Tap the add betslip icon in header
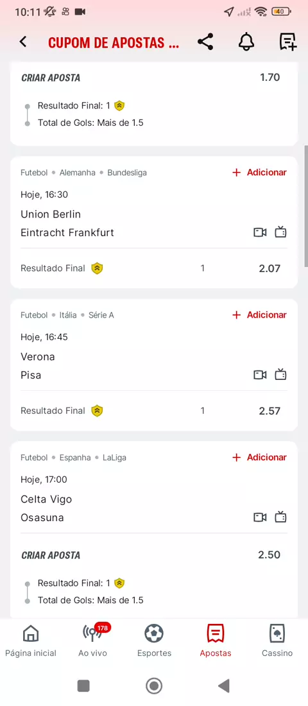Viewport: 308px width, 706px height. pos(287,42)
